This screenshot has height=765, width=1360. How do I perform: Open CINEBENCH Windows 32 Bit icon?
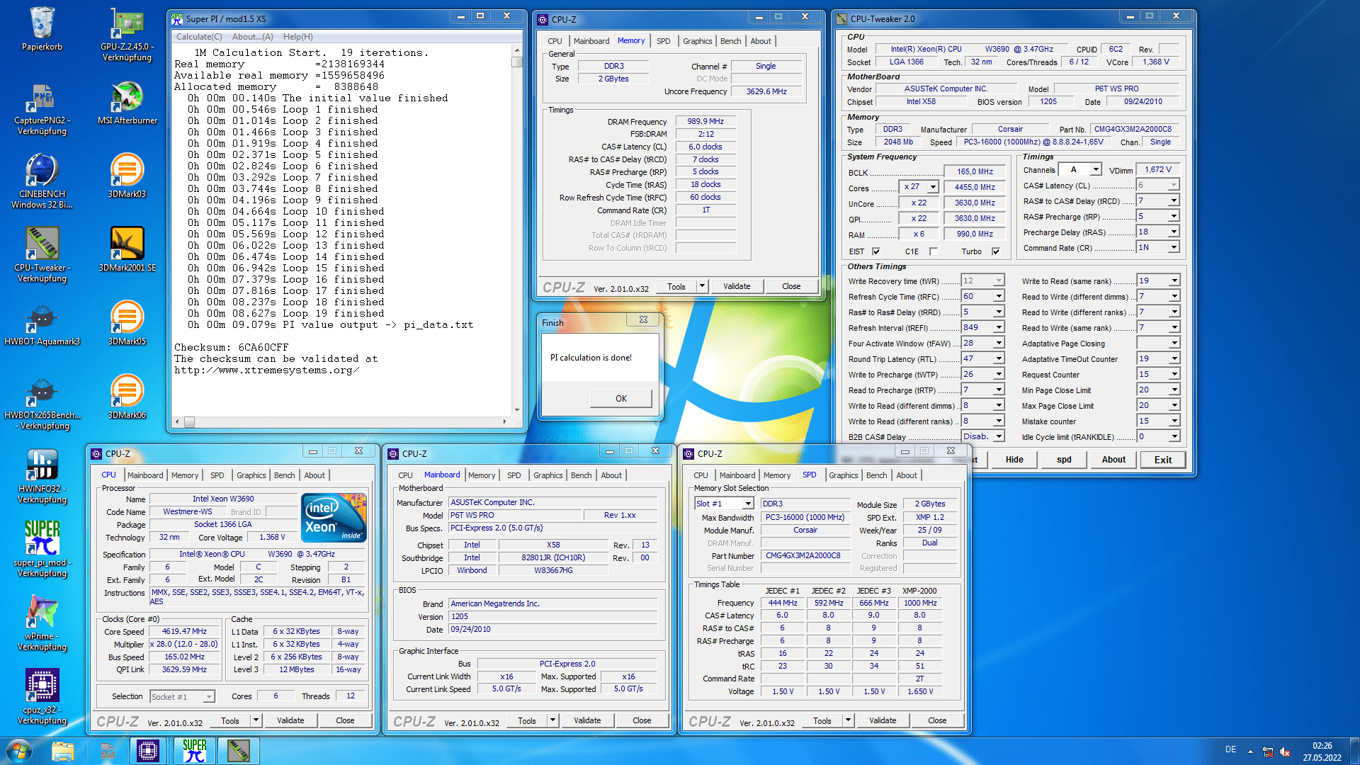pos(42,181)
